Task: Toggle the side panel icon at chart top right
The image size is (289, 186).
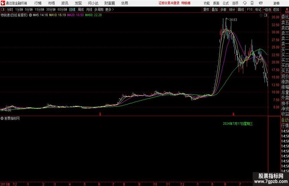Action: pyautogui.click(x=266, y=15)
